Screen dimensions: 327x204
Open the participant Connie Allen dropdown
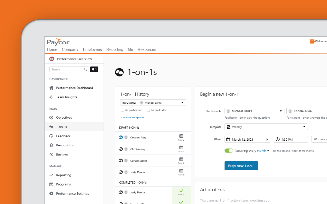point(307,111)
